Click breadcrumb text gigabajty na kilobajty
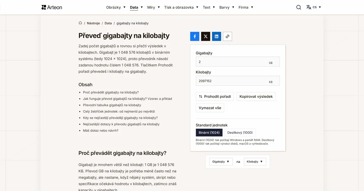Screen dimensions: 364x191 (x=133, y=23)
